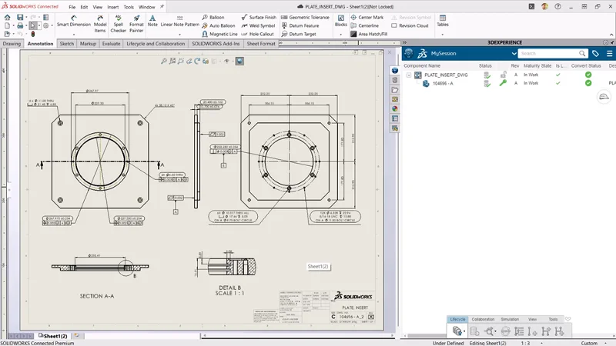Collapse the PLATE_INSERT_DWG tree node
This screenshot has height=346, width=616.
(x=408, y=75)
